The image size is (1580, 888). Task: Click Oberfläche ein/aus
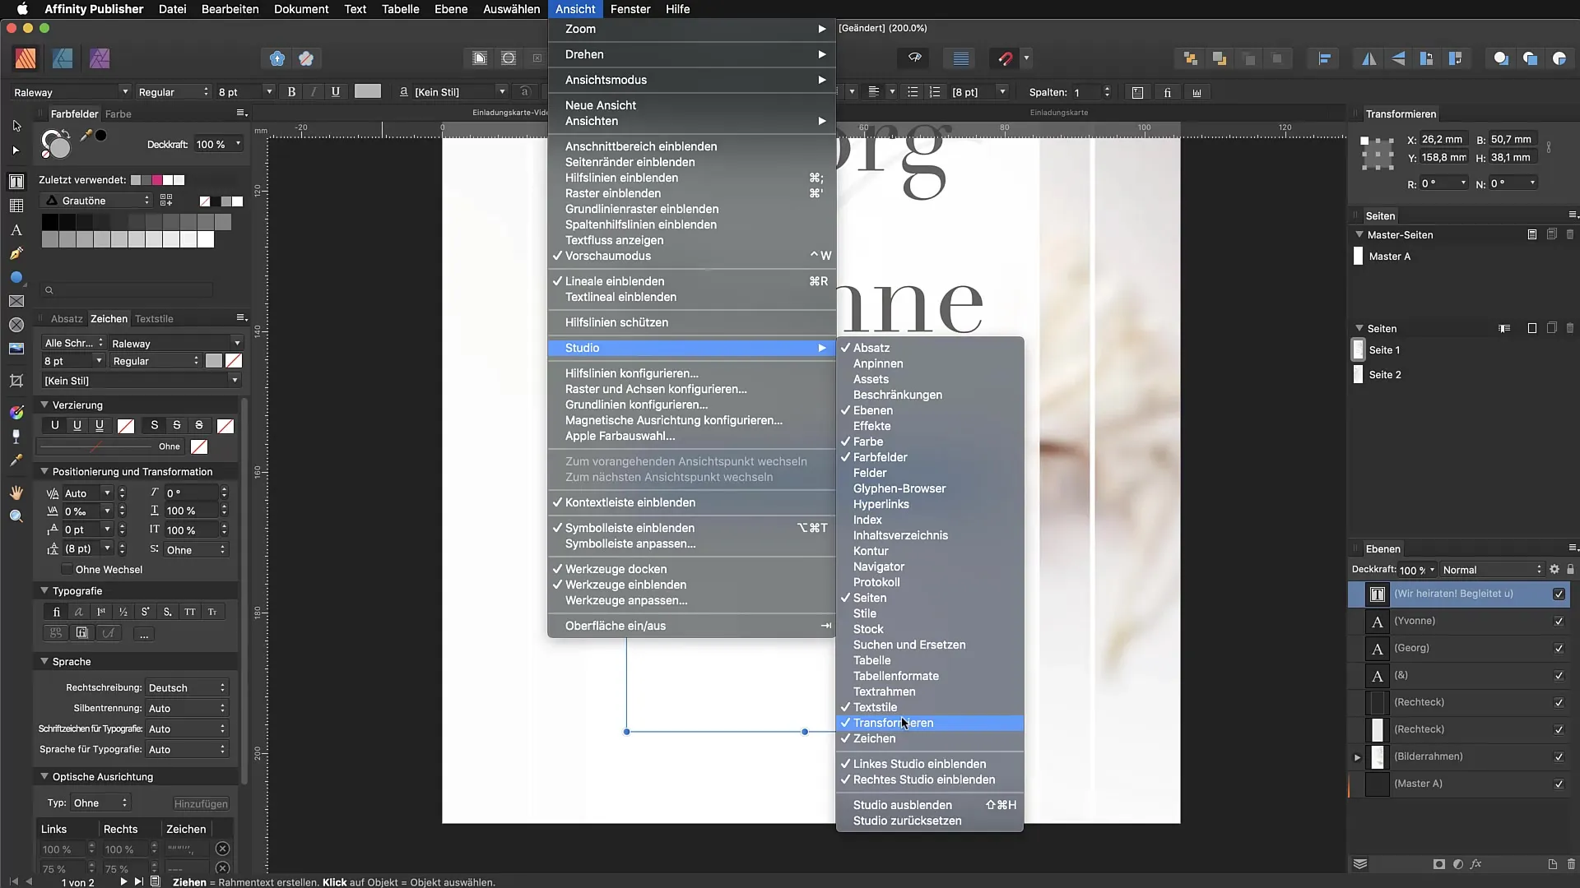click(692, 626)
